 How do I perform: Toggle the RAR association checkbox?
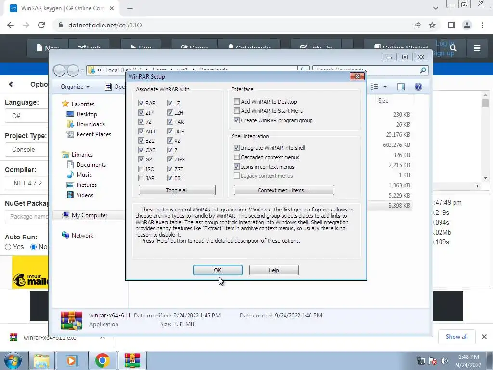coord(141,103)
